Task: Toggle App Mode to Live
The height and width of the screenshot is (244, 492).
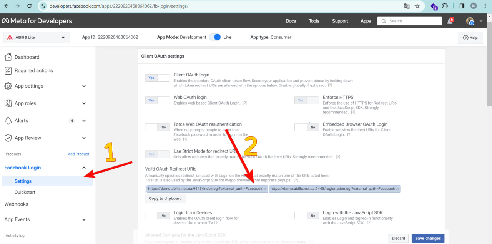Action: point(215,37)
